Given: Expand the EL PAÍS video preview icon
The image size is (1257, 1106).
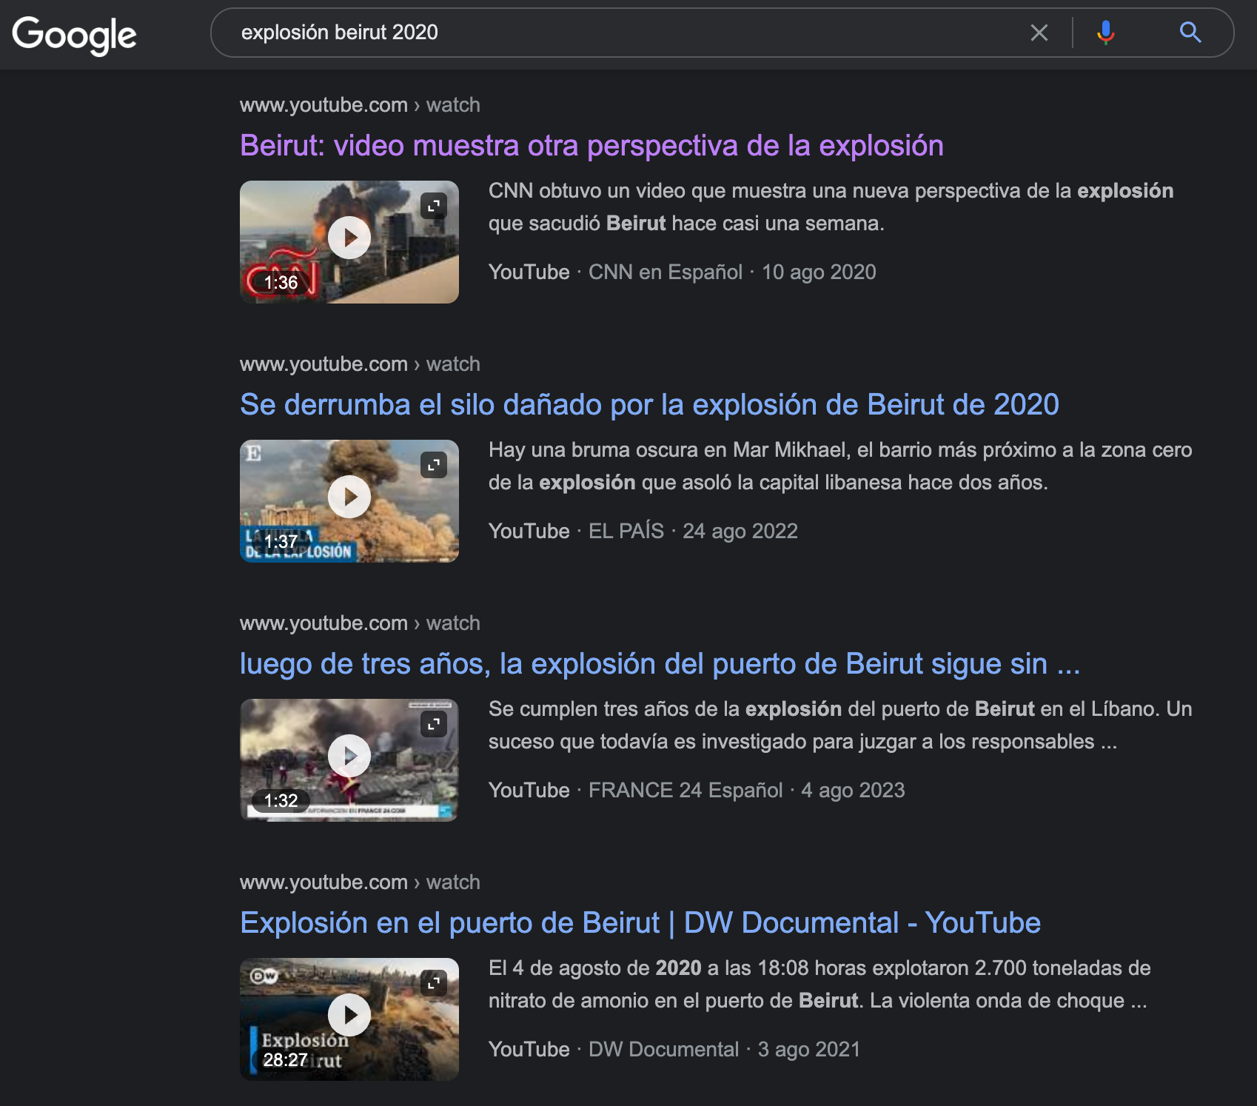Looking at the screenshot, I should 434,465.
